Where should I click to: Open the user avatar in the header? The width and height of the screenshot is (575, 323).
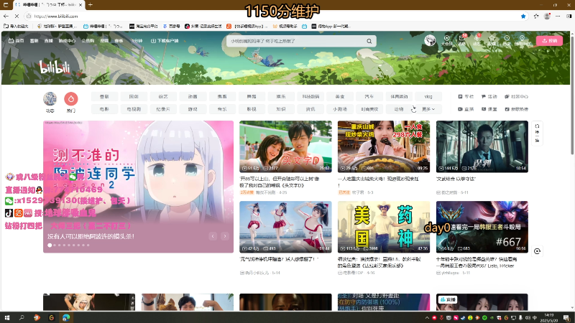(x=430, y=40)
